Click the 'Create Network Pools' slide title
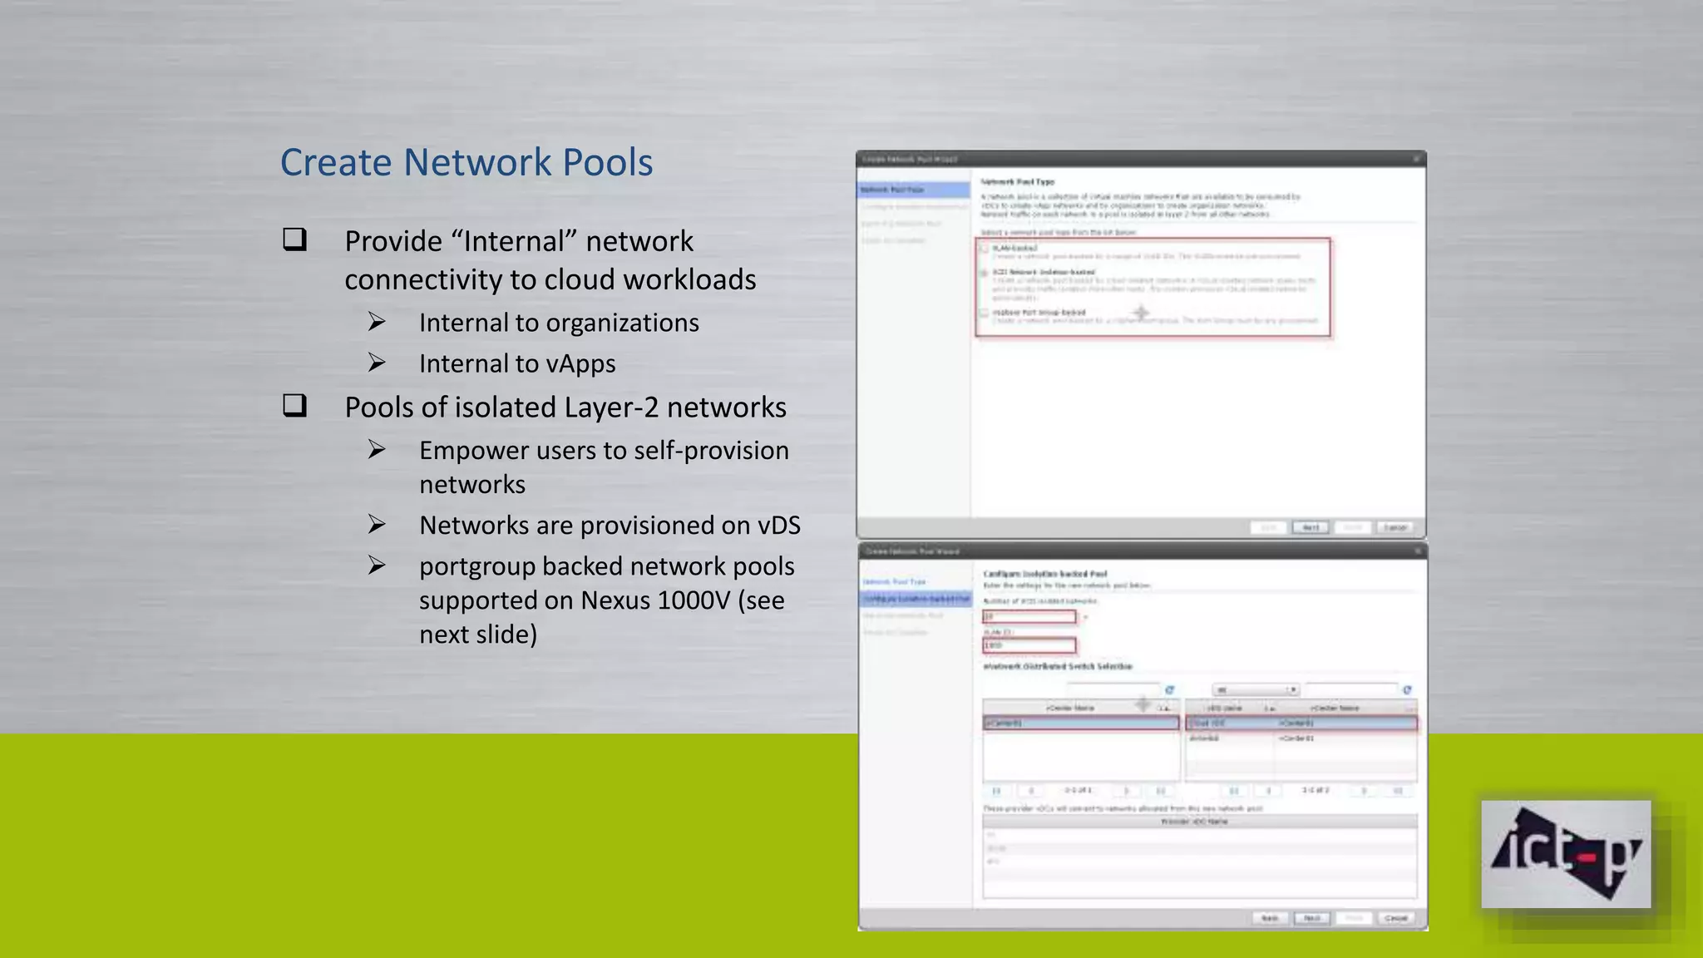 tap(466, 162)
